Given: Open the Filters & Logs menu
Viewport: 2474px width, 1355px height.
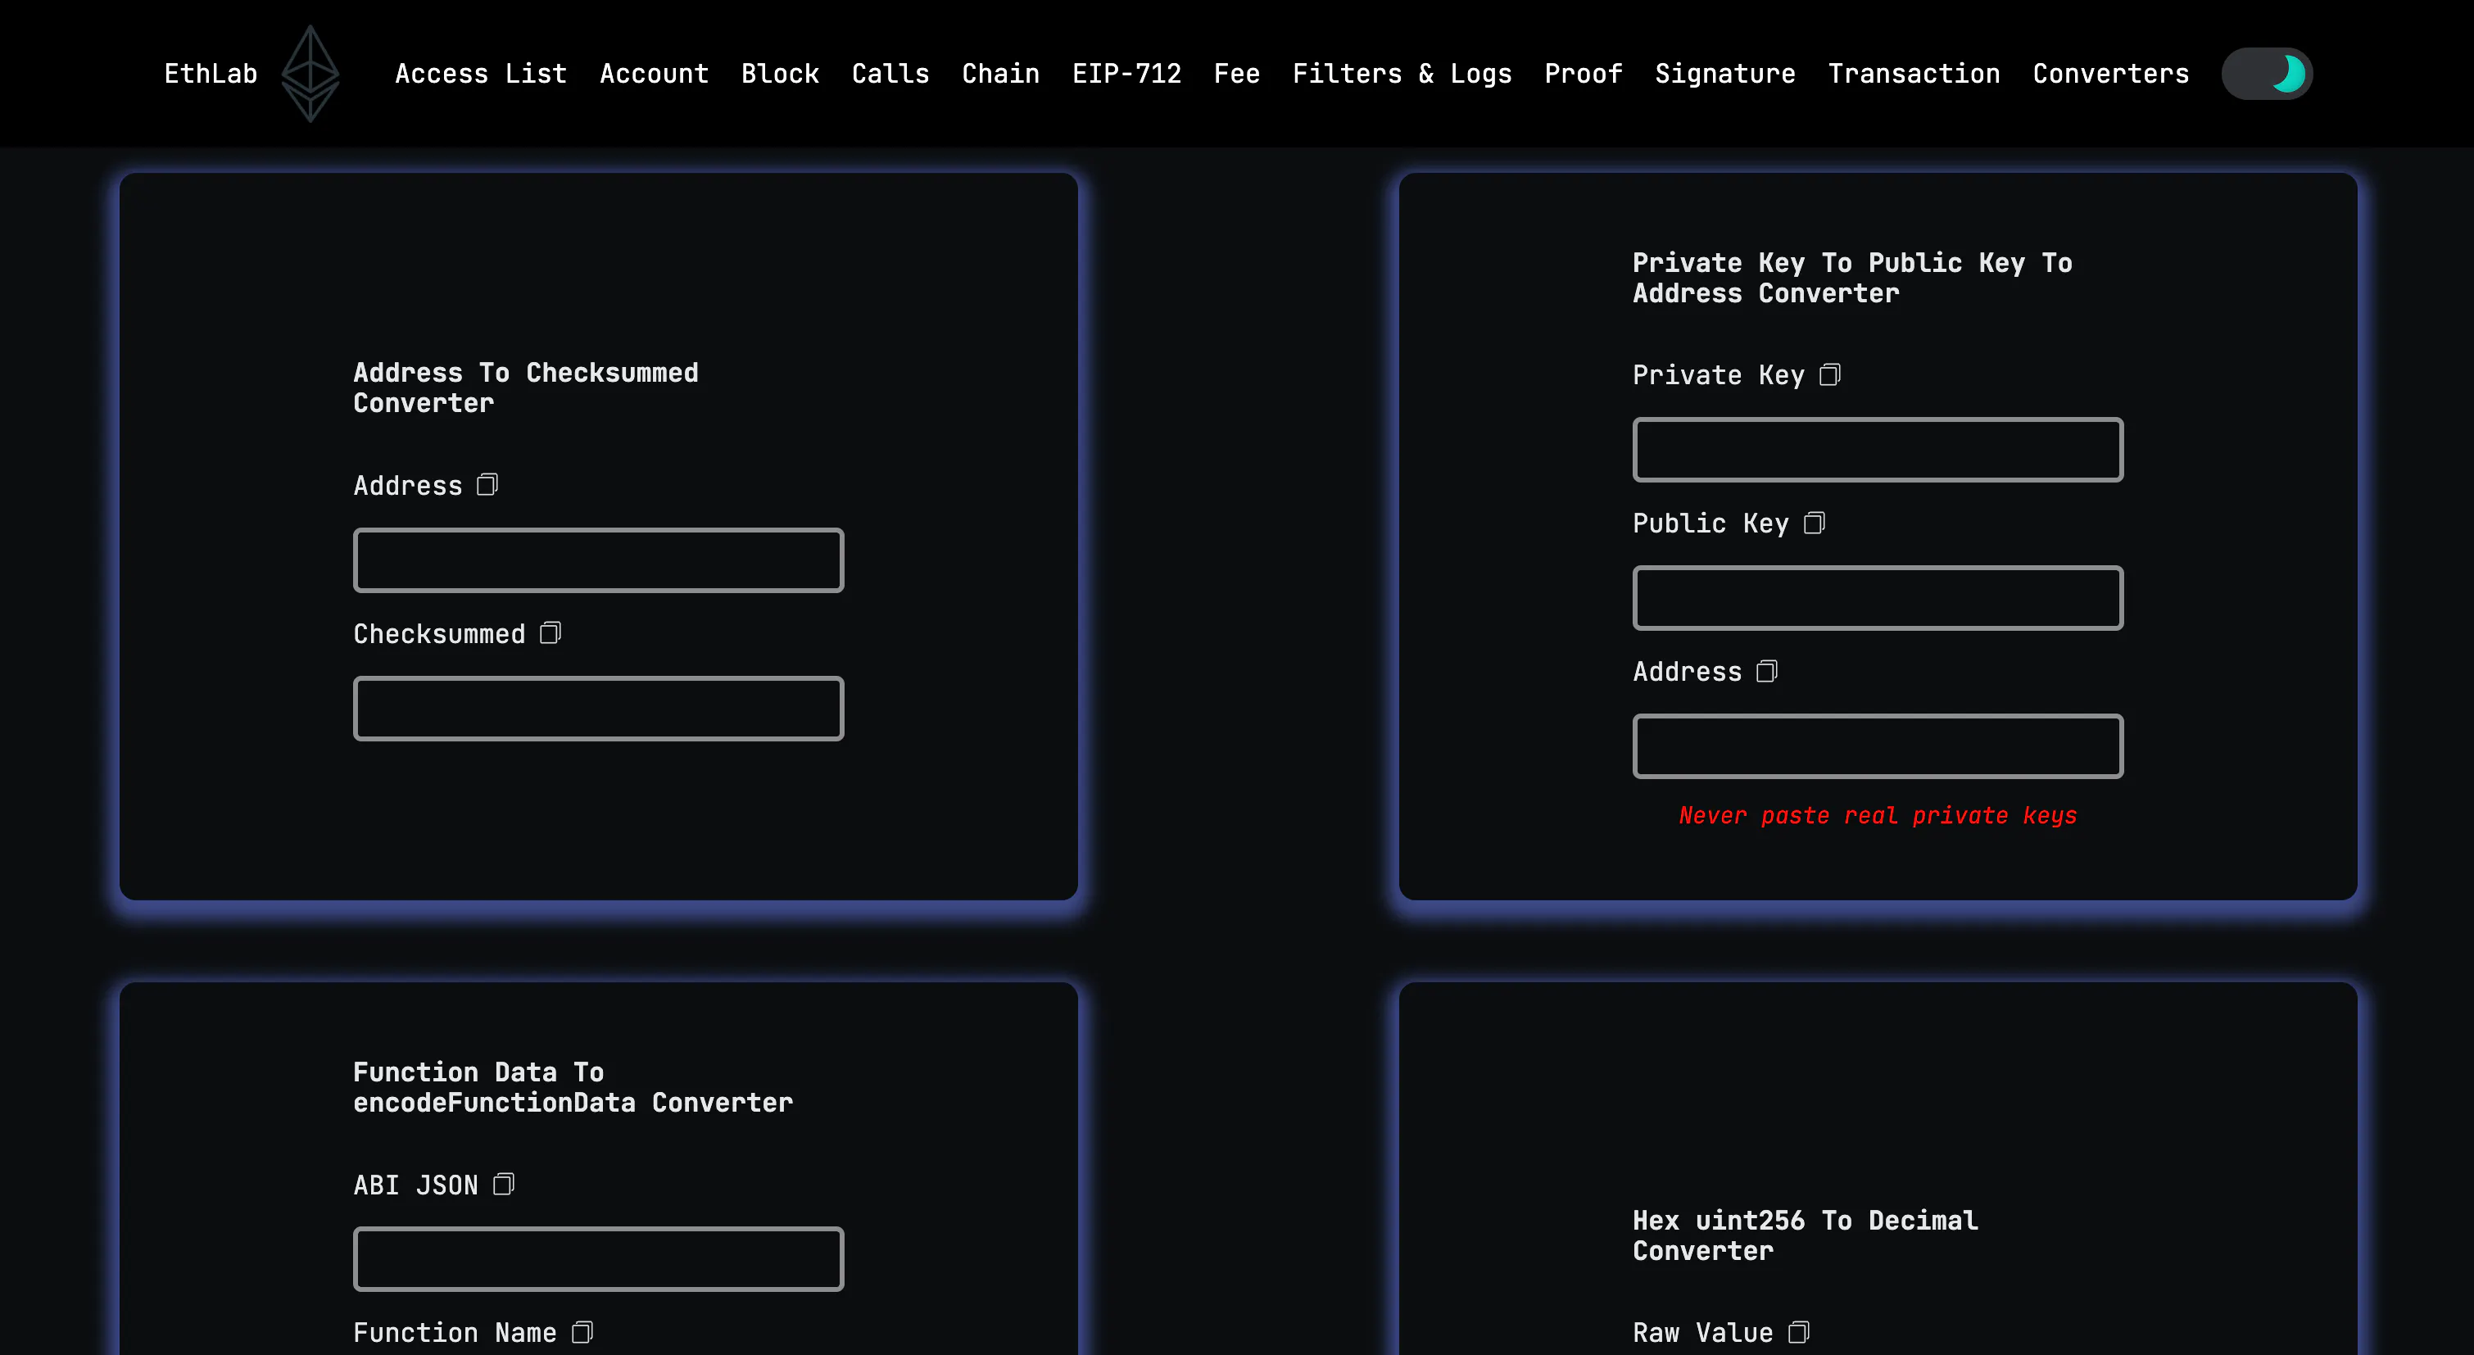Looking at the screenshot, I should 1402,74.
